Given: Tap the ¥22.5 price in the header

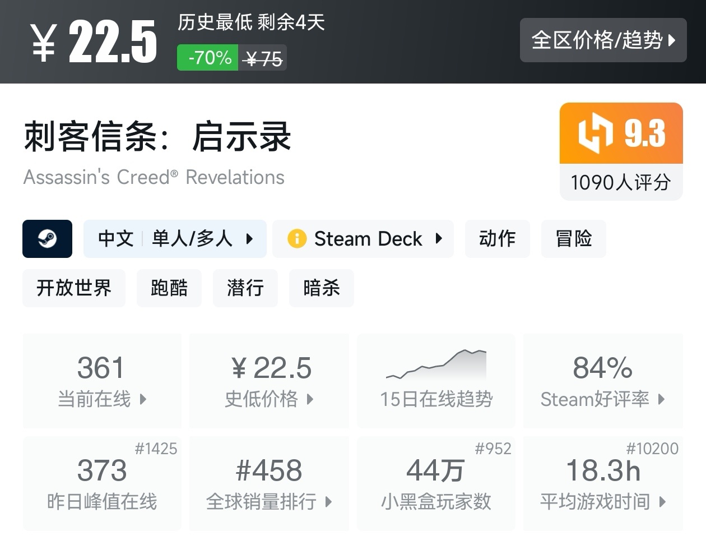Looking at the screenshot, I should (x=94, y=41).
